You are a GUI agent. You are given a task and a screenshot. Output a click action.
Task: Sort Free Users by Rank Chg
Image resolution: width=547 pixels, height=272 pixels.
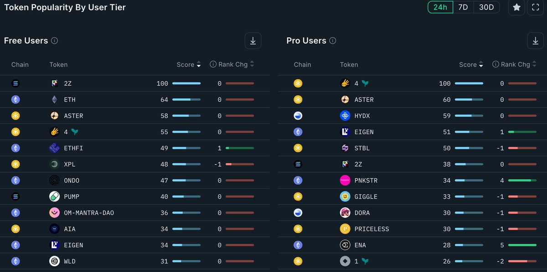pyautogui.click(x=232, y=65)
